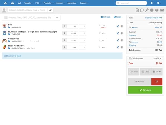Open the receipt document icon
The height and width of the screenshot is (125, 166).
point(137,10)
